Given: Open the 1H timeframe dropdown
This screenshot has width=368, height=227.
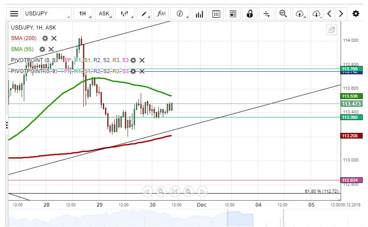Looking at the screenshot, I should tap(83, 14).
